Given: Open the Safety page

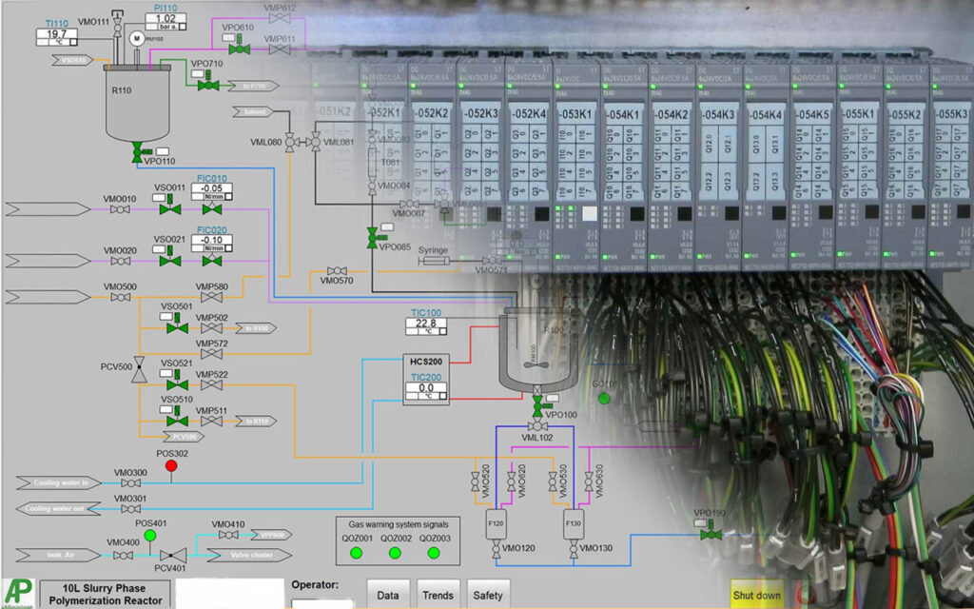Looking at the screenshot, I should pos(488,595).
